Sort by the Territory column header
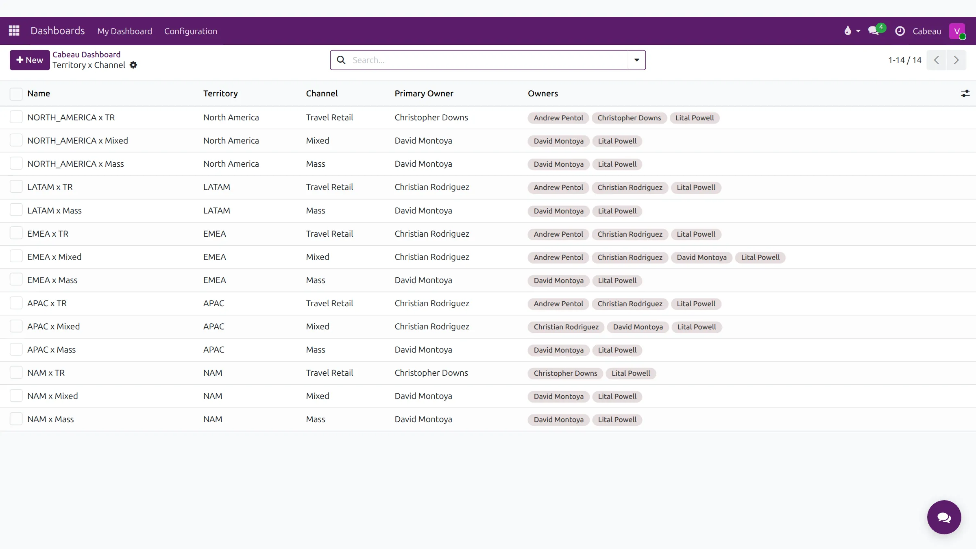 pyautogui.click(x=220, y=94)
